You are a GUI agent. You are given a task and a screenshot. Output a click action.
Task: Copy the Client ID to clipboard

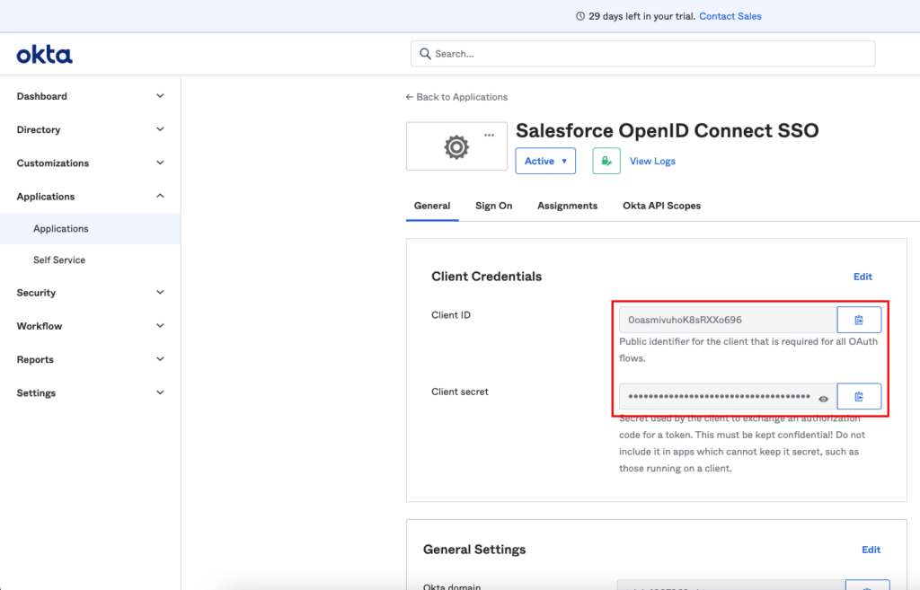pyautogui.click(x=859, y=320)
